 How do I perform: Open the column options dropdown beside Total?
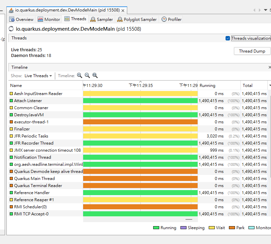270,85
